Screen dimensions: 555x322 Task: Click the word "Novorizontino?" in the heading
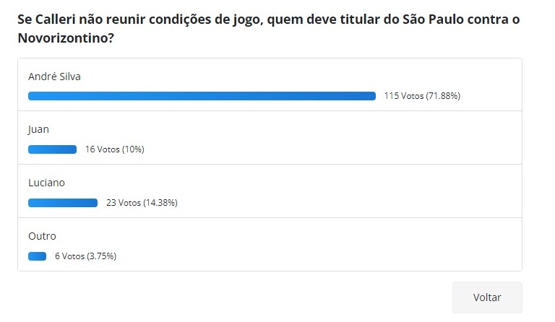click(65, 37)
